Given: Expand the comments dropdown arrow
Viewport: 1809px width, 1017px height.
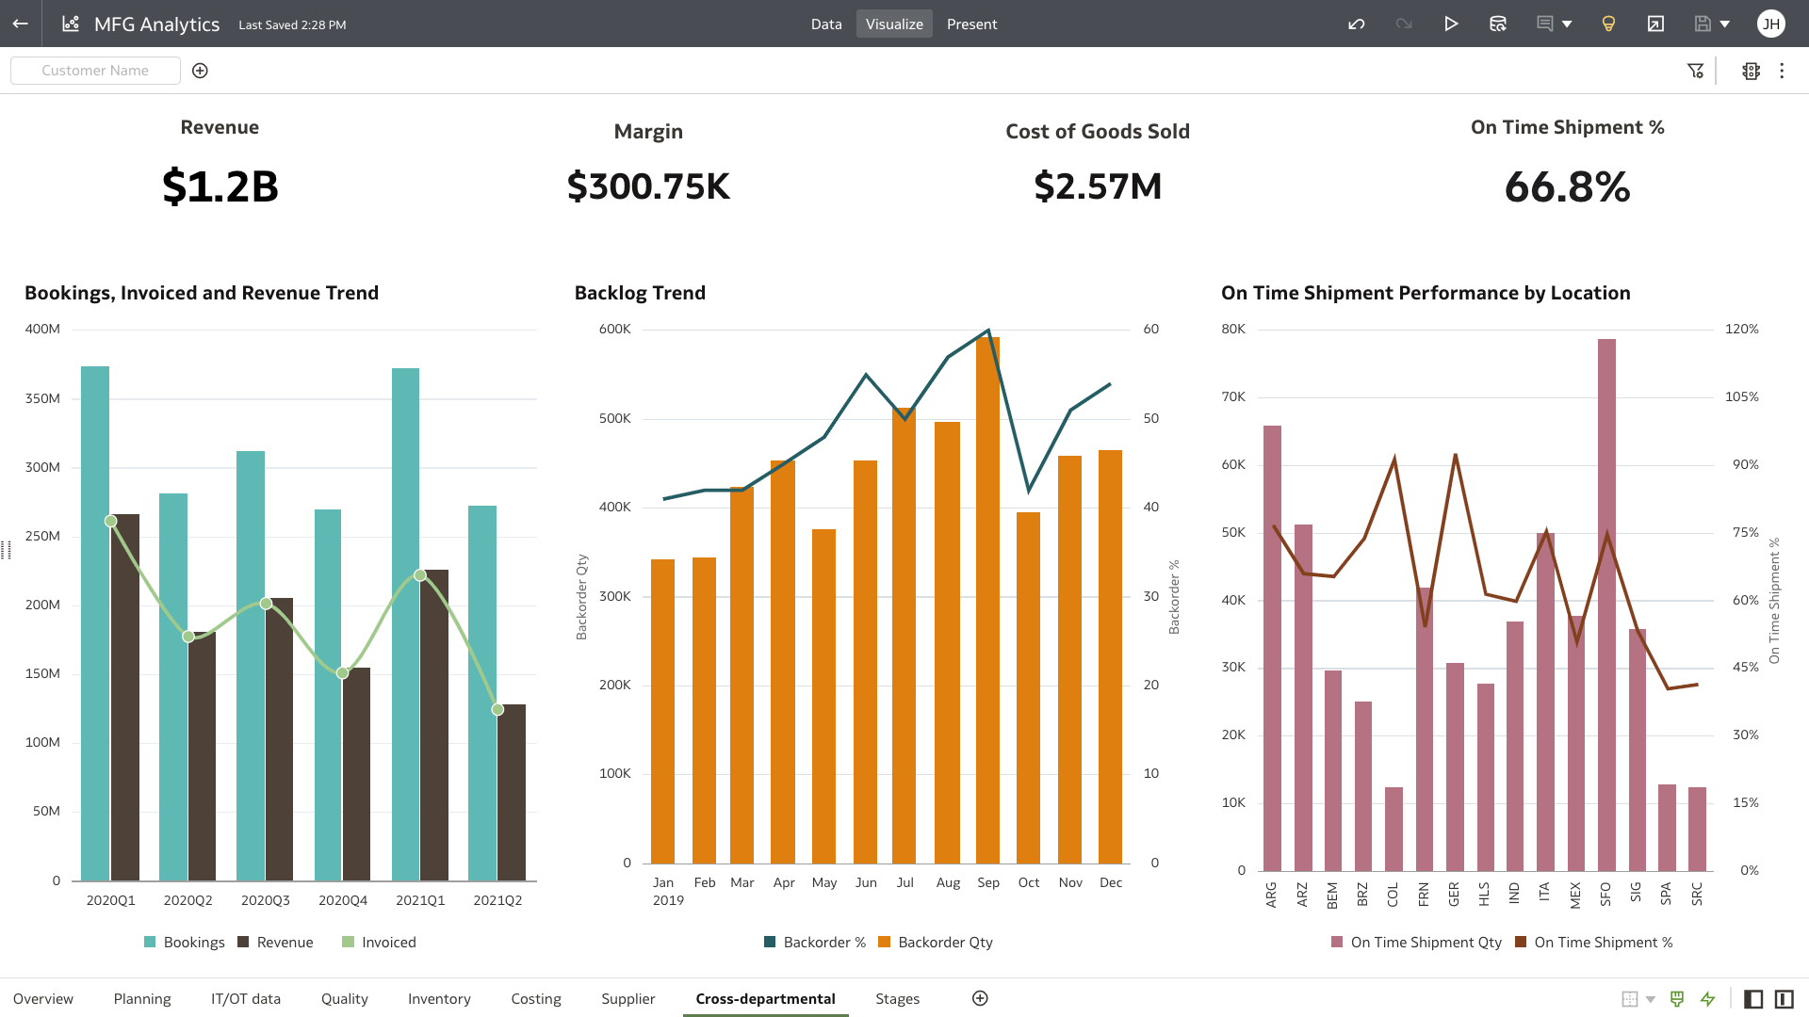Looking at the screenshot, I should 1568,24.
